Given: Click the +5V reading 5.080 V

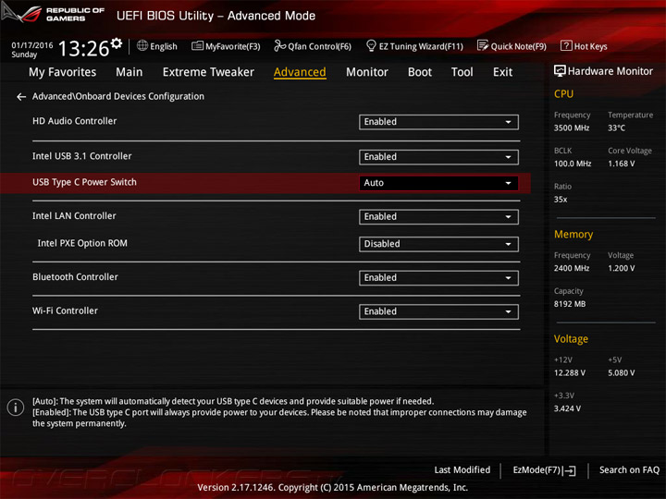Looking at the screenshot, I should 621,373.
